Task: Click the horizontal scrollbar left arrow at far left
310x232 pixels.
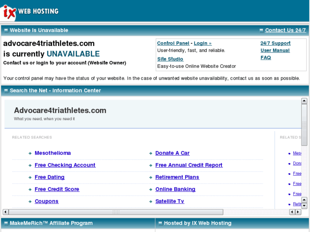Action: click(6, 212)
